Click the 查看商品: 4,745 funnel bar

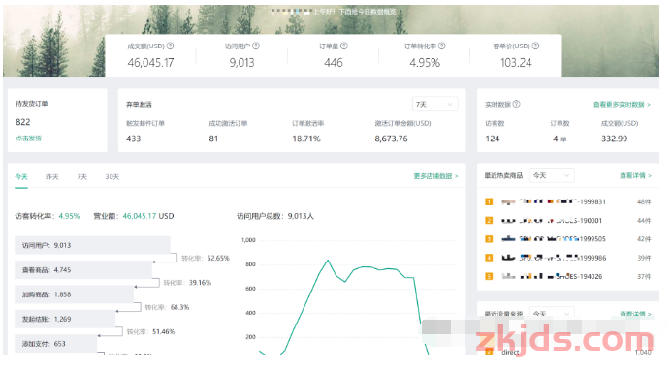click(83, 270)
